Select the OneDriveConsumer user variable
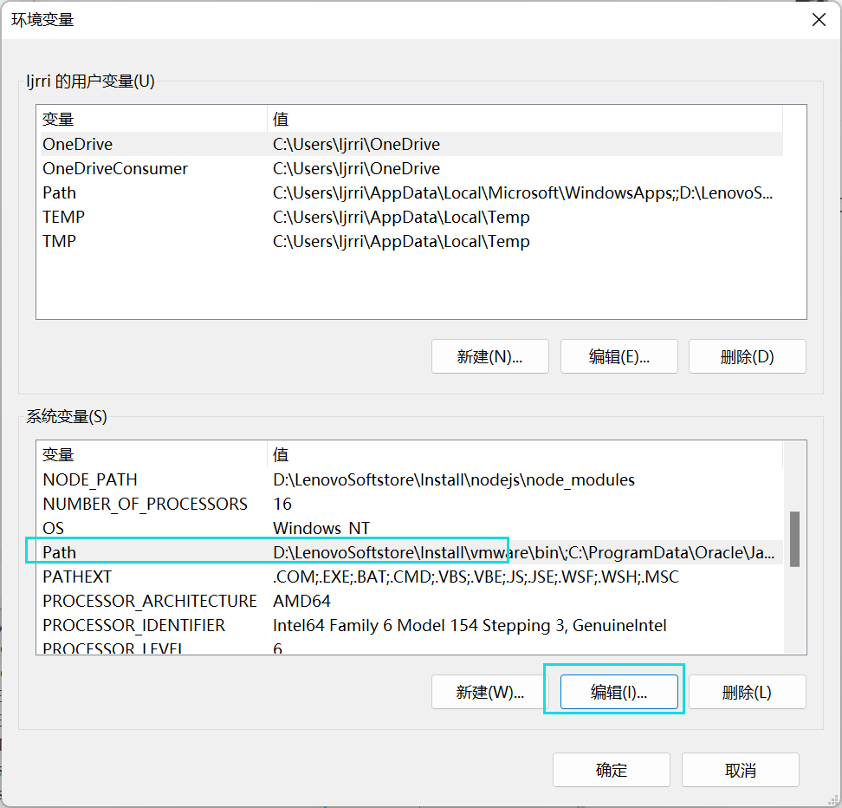 (x=411, y=168)
